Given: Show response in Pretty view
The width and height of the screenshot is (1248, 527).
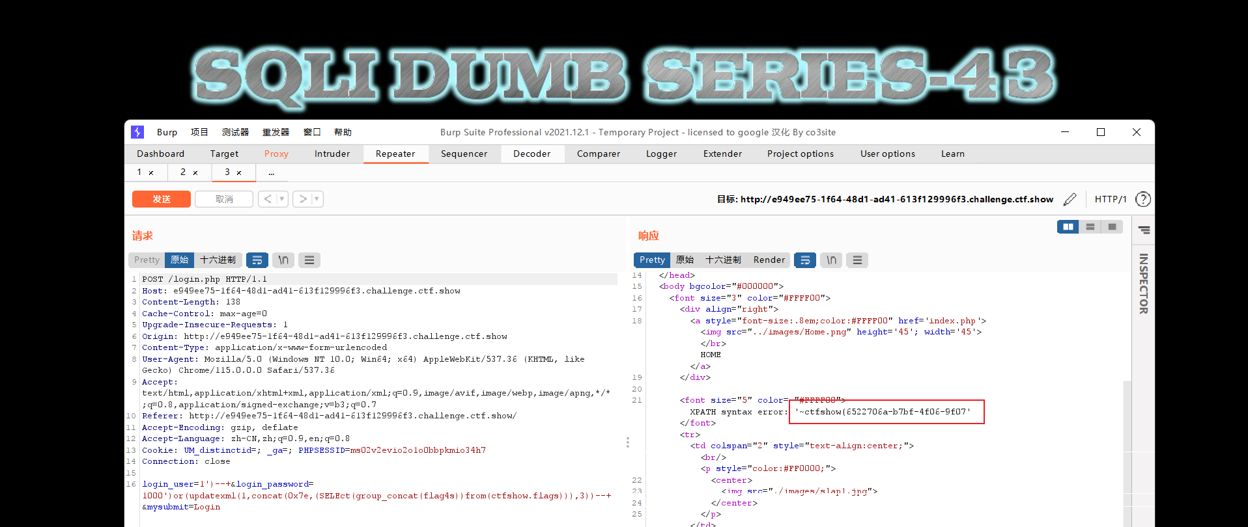Looking at the screenshot, I should [x=652, y=260].
